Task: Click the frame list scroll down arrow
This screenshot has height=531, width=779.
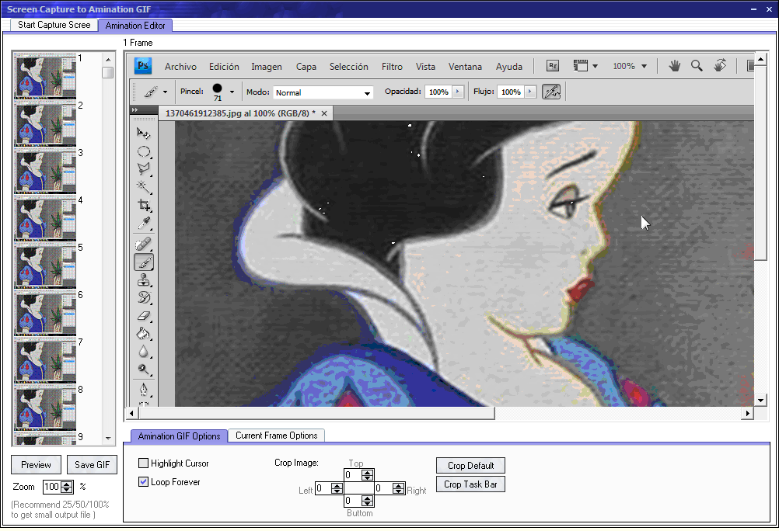Action: 108,438
